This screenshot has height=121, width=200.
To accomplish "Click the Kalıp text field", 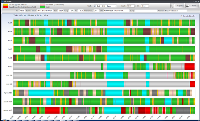I will [x=116, y=11].
